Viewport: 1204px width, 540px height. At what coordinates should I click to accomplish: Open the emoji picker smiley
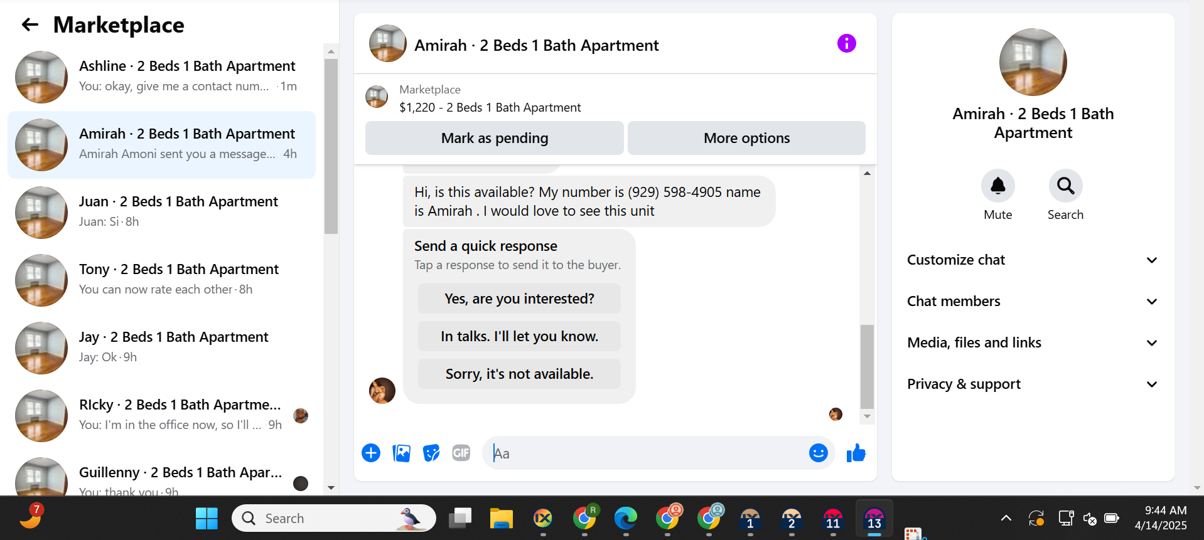(x=818, y=453)
